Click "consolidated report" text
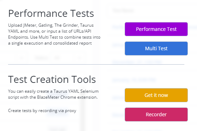 click(x=72, y=43)
